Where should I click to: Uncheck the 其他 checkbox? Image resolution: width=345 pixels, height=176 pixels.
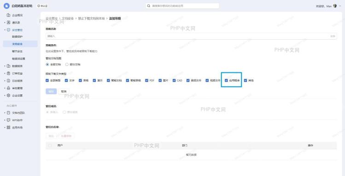point(246,81)
